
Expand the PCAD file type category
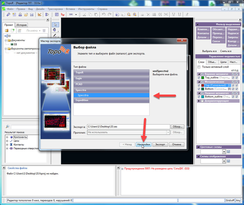click(x=111, y=84)
